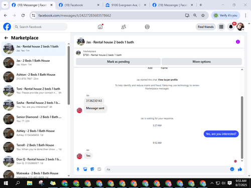
Task: Click browser forward arrow
Action: pyautogui.click(x=14, y=16)
